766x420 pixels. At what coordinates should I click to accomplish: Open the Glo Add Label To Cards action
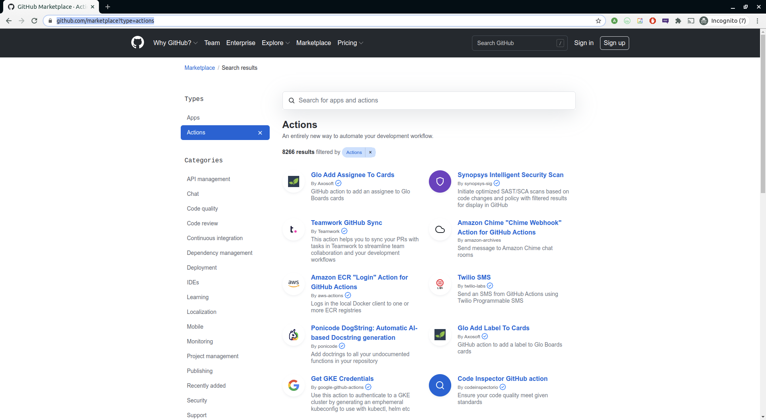(x=493, y=328)
